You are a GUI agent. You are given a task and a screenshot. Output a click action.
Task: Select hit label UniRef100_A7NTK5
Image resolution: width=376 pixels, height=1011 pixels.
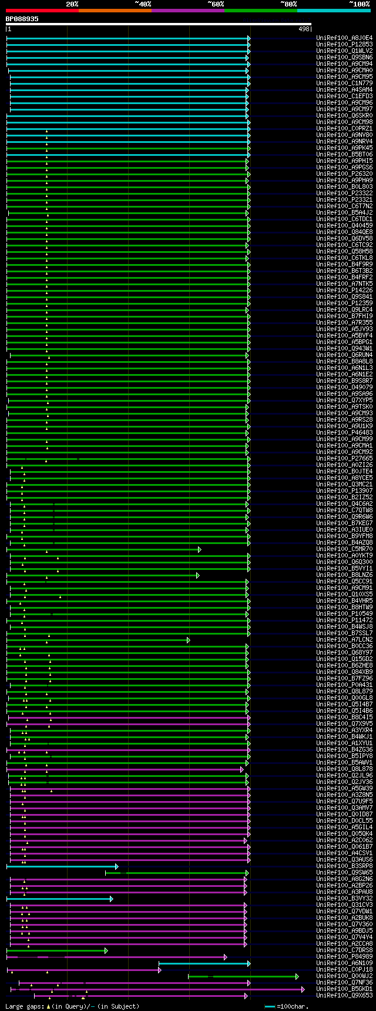click(344, 283)
